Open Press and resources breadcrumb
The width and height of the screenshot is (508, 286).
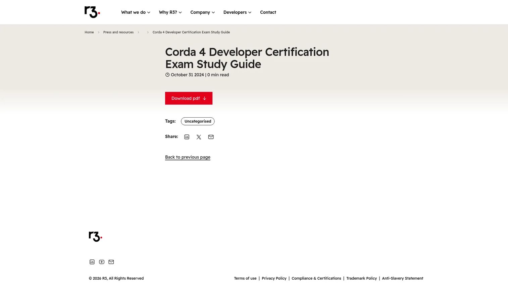coord(118,32)
